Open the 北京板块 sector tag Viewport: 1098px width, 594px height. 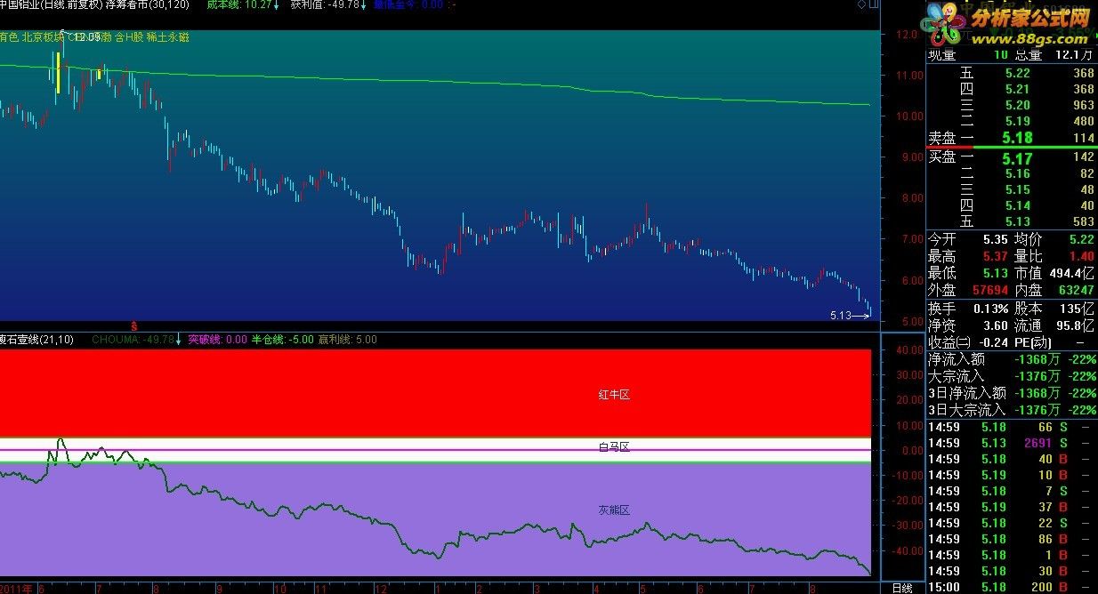pos(43,37)
